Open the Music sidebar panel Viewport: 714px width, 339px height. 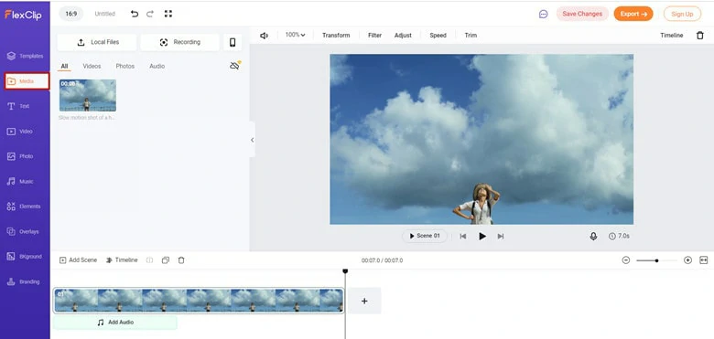[x=20, y=181]
